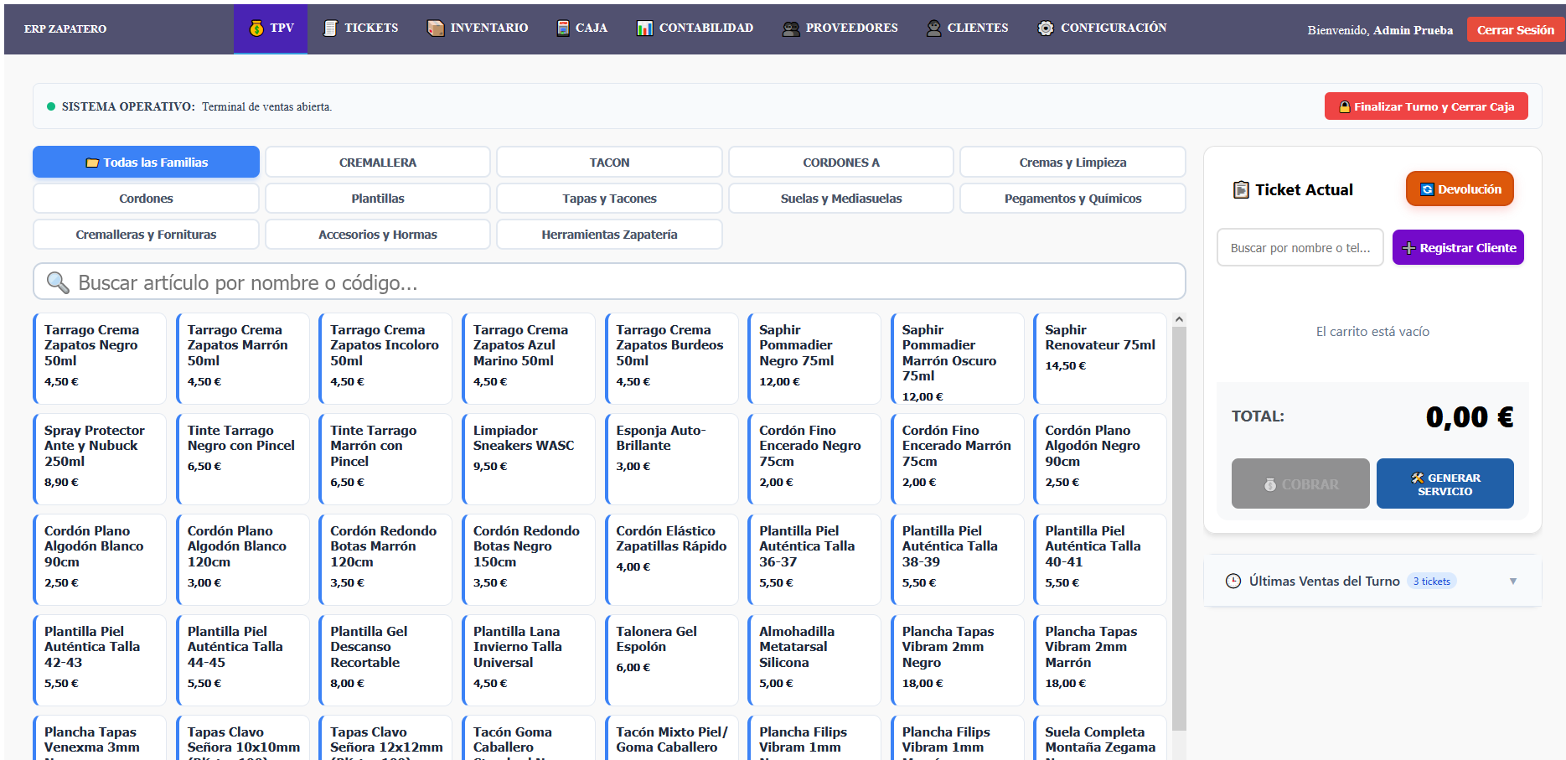The image size is (1566, 760).
Task: Open the CONTABILIDAD section
Action: point(695,28)
